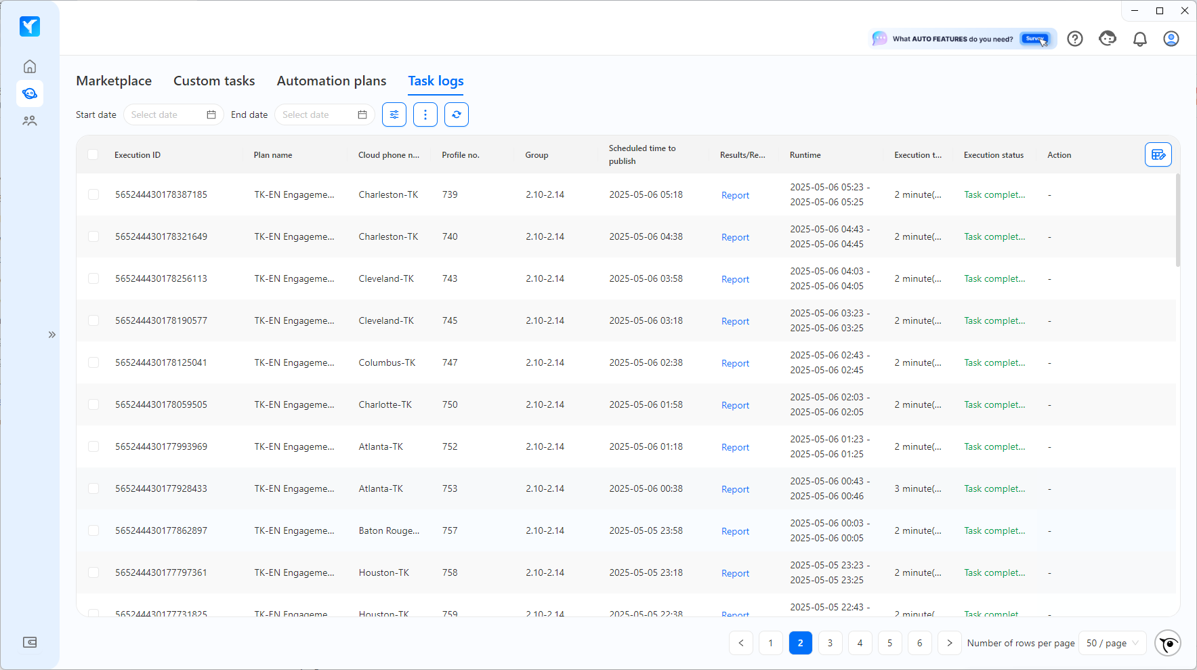
Task: Open the notifications bell icon
Action: (x=1140, y=39)
